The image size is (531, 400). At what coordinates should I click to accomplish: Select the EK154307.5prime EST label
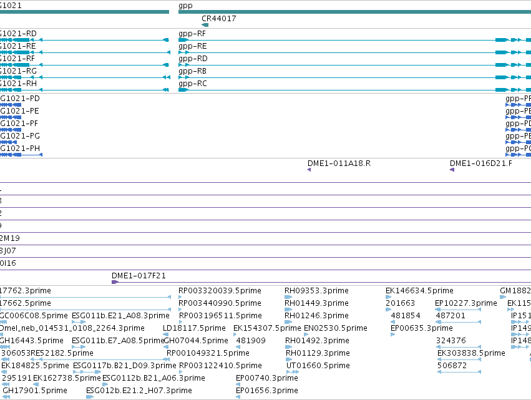coord(267,328)
